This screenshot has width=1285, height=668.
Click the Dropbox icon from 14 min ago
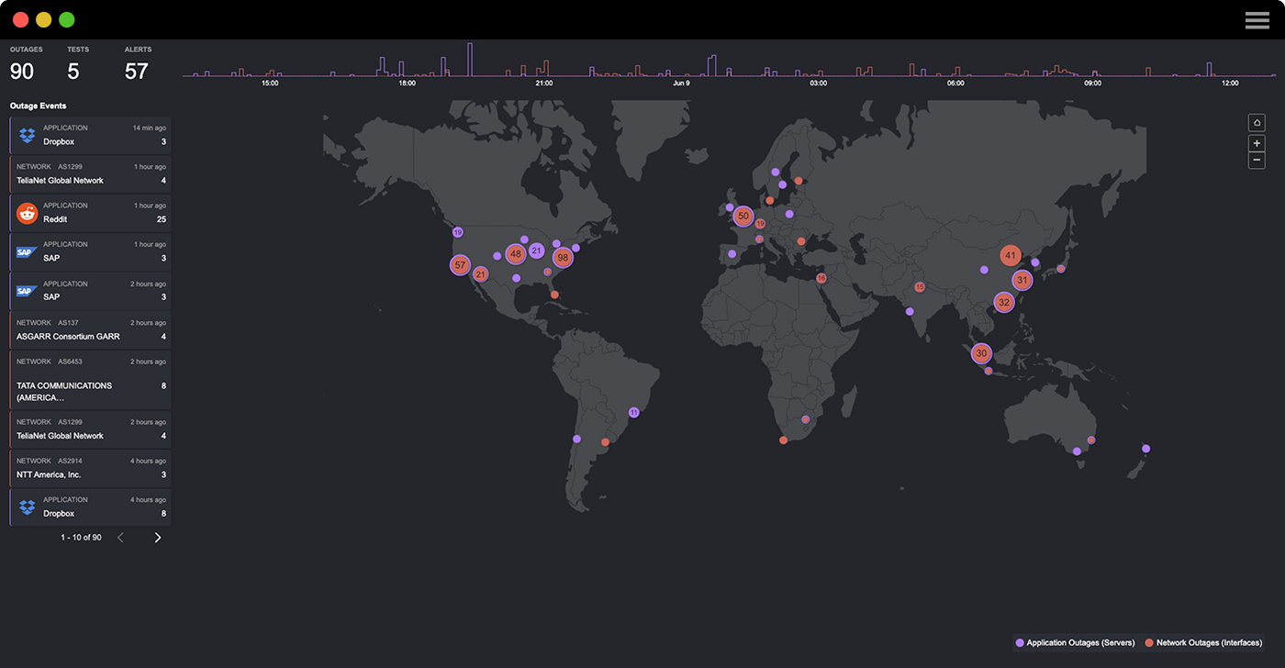pyautogui.click(x=27, y=136)
